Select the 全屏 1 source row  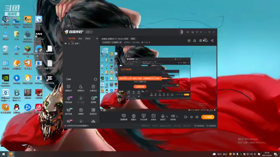(x=82, y=43)
